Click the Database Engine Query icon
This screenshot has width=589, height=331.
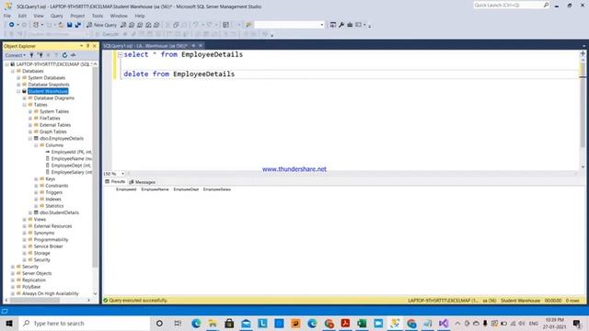tap(123, 25)
